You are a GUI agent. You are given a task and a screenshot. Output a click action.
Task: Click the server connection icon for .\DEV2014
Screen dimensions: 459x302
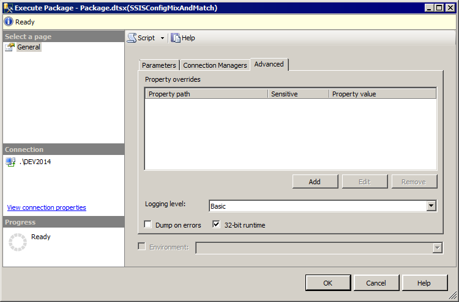pyautogui.click(x=10, y=162)
